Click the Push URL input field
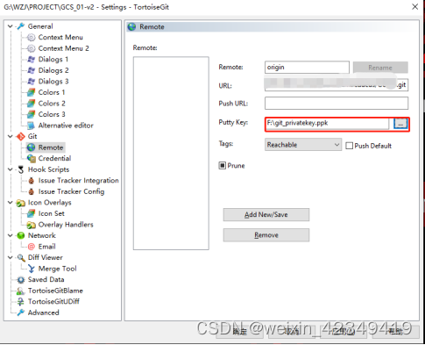 click(336, 104)
